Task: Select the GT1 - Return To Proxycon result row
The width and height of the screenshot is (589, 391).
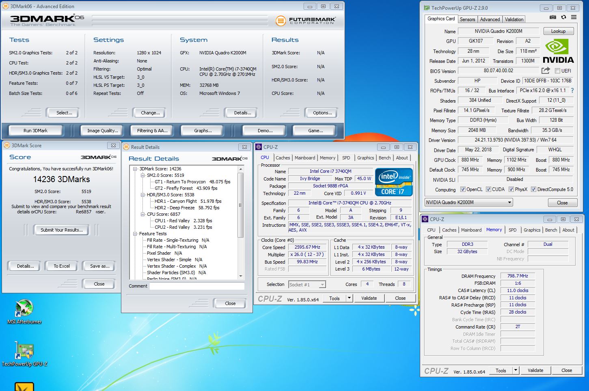Action: pos(192,182)
